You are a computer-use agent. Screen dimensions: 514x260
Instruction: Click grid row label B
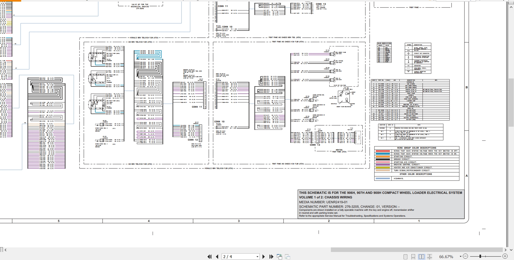(467, 87)
